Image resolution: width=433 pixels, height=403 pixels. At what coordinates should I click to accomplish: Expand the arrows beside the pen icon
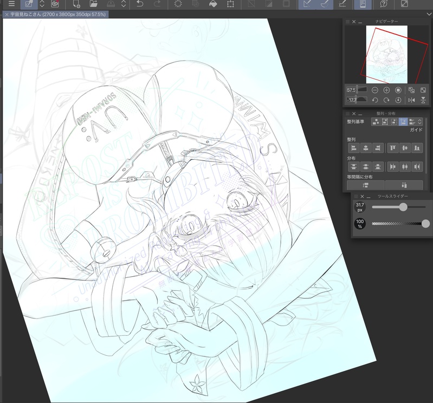pos(42,4)
